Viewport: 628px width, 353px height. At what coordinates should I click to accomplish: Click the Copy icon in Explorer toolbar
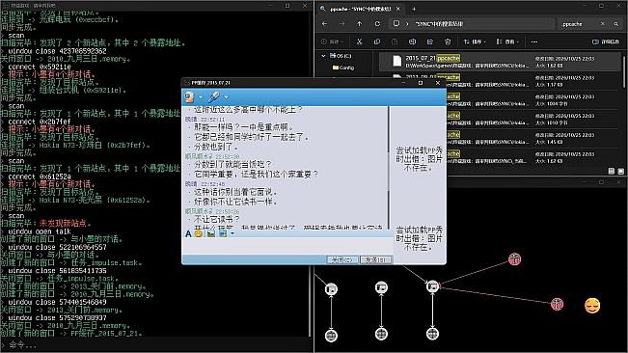[x=377, y=41]
